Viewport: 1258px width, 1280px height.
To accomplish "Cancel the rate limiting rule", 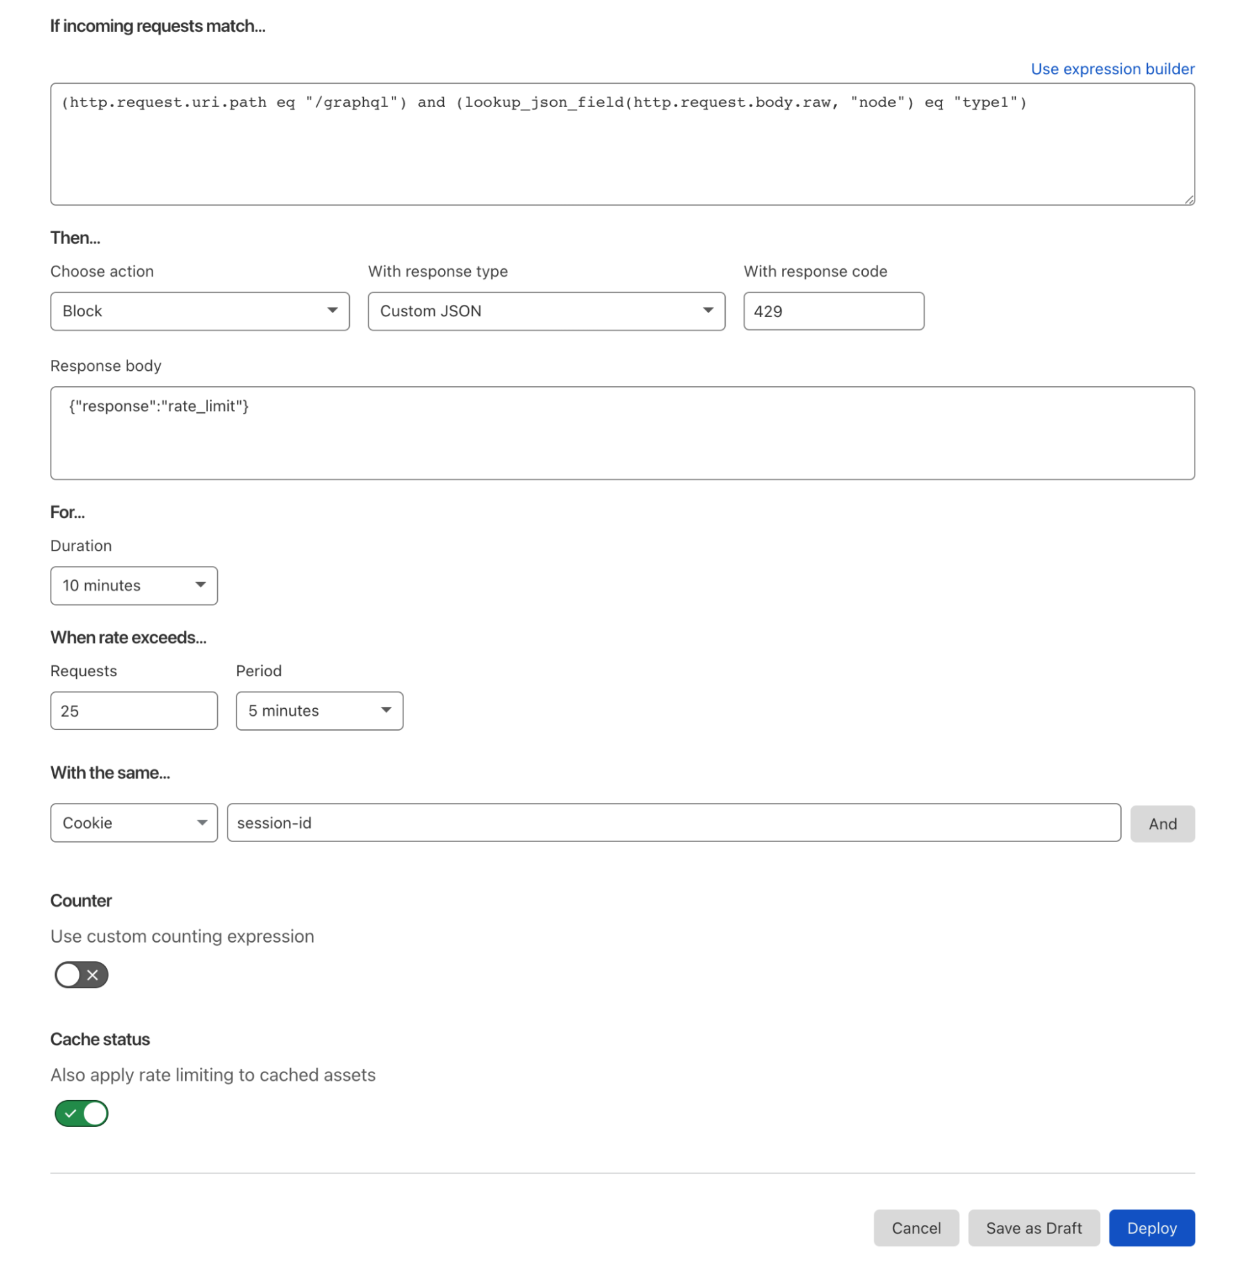I will 917,1228.
